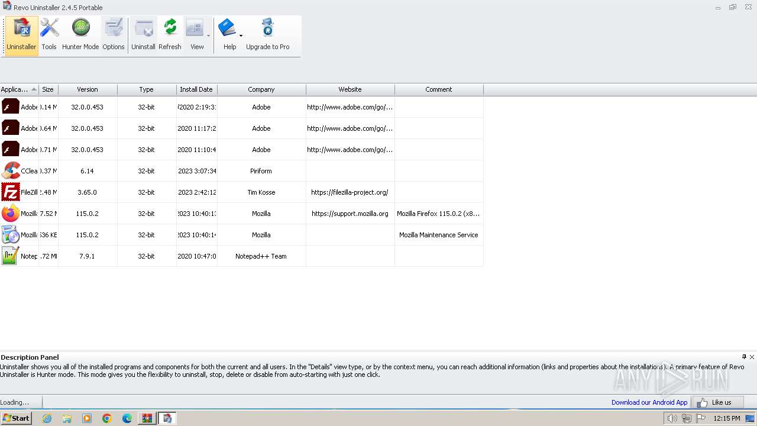Switch to Revo Uninstaller taskbar item
The height and width of the screenshot is (426, 757).
(167, 418)
